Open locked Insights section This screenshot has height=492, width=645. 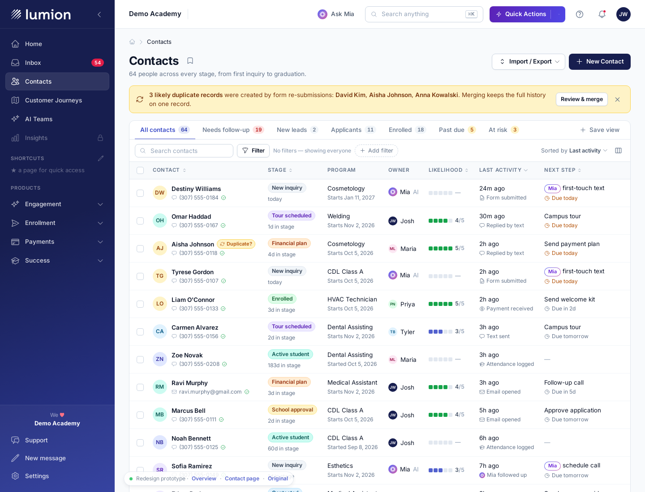(x=57, y=138)
